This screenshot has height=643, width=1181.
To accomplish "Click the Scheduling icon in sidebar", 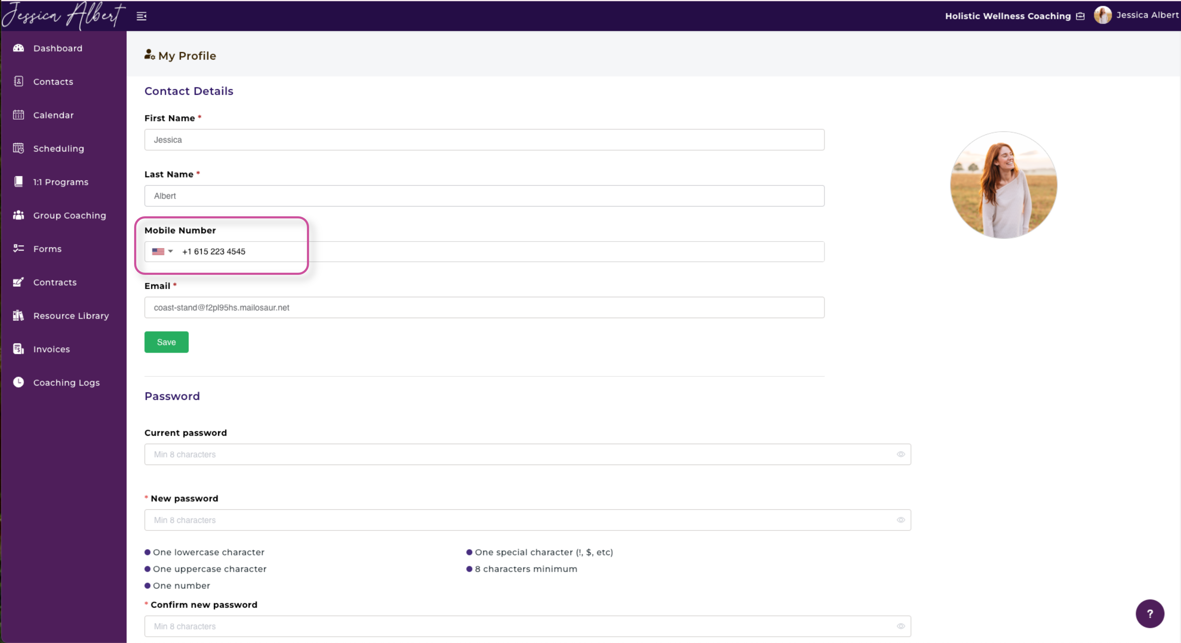I will click(18, 148).
